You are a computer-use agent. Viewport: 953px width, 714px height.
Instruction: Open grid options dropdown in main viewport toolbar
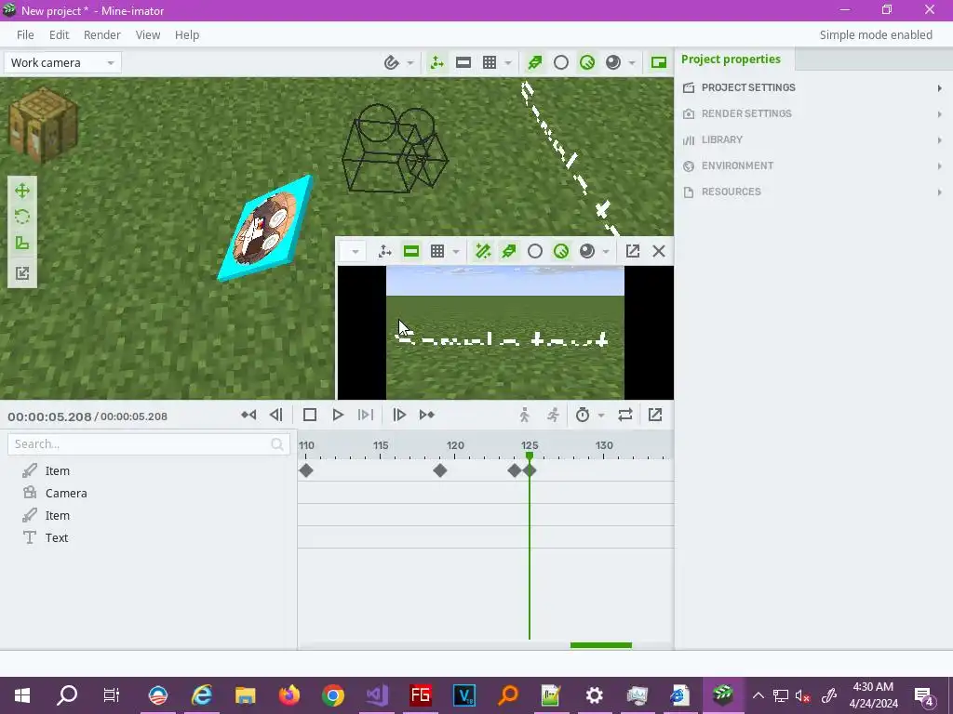[507, 62]
